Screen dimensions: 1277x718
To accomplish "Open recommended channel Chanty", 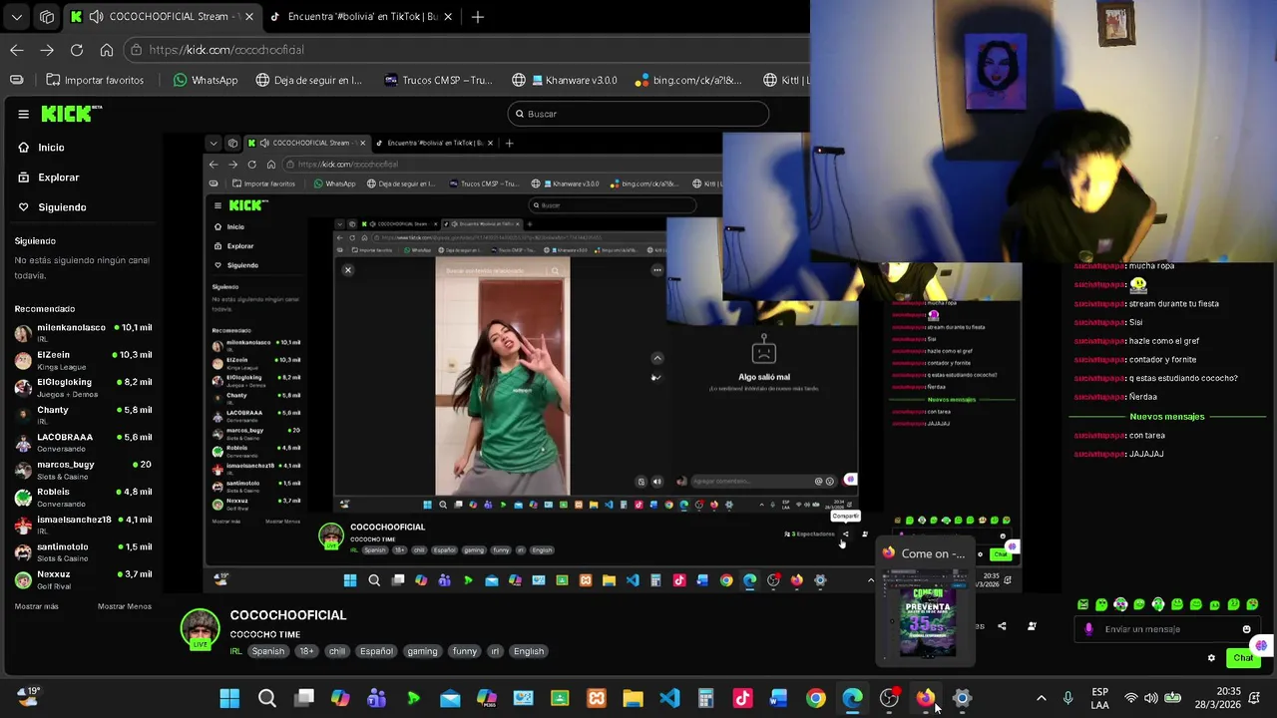I will coord(83,415).
